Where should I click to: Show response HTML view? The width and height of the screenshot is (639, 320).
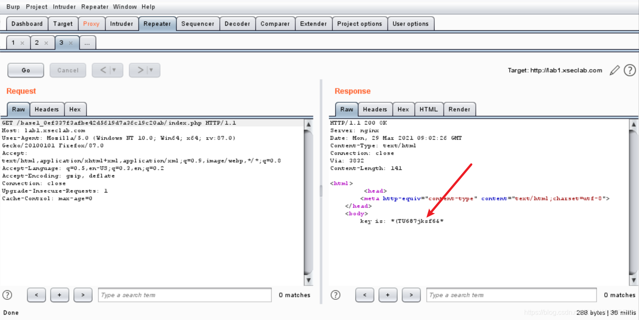pos(429,109)
